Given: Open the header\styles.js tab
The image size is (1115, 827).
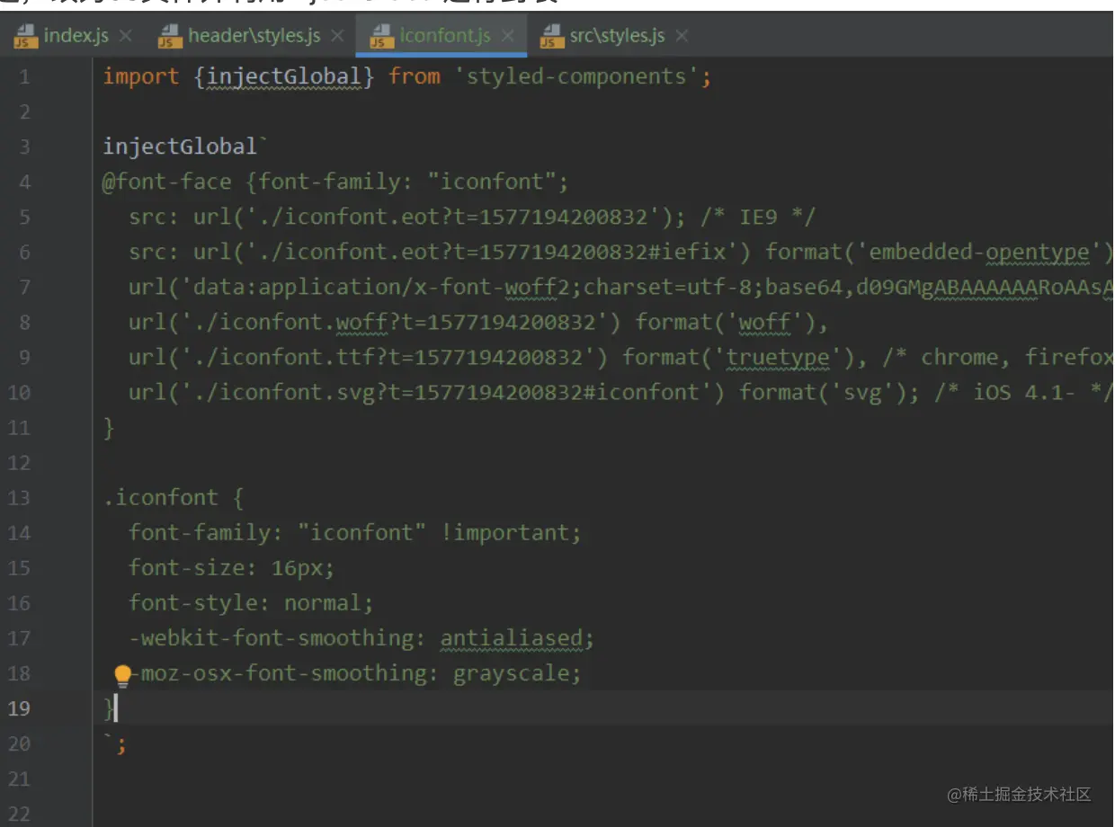Looking at the screenshot, I should [x=254, y=36].
